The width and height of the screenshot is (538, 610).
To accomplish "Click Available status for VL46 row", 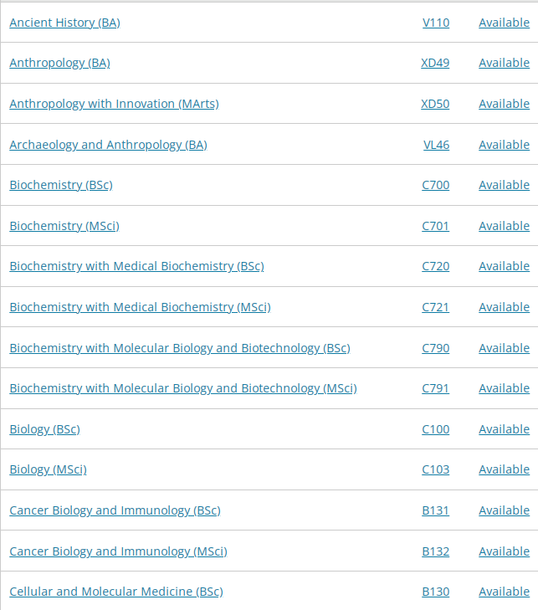I will [505, 145].
